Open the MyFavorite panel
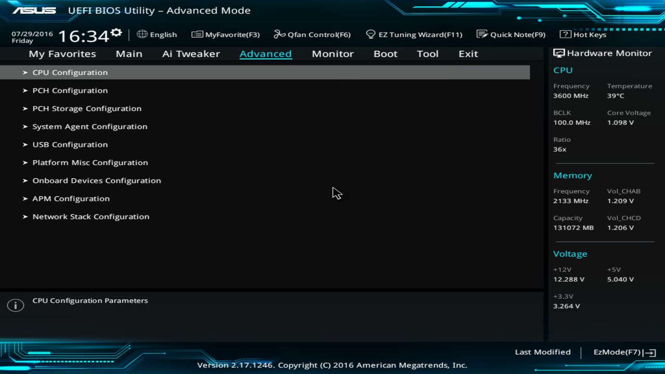The height and width of the screenshot is (374, 665). coord(225,34)
